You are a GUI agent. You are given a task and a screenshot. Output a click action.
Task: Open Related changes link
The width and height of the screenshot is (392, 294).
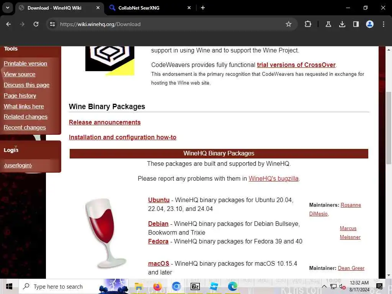pos(26,117)
